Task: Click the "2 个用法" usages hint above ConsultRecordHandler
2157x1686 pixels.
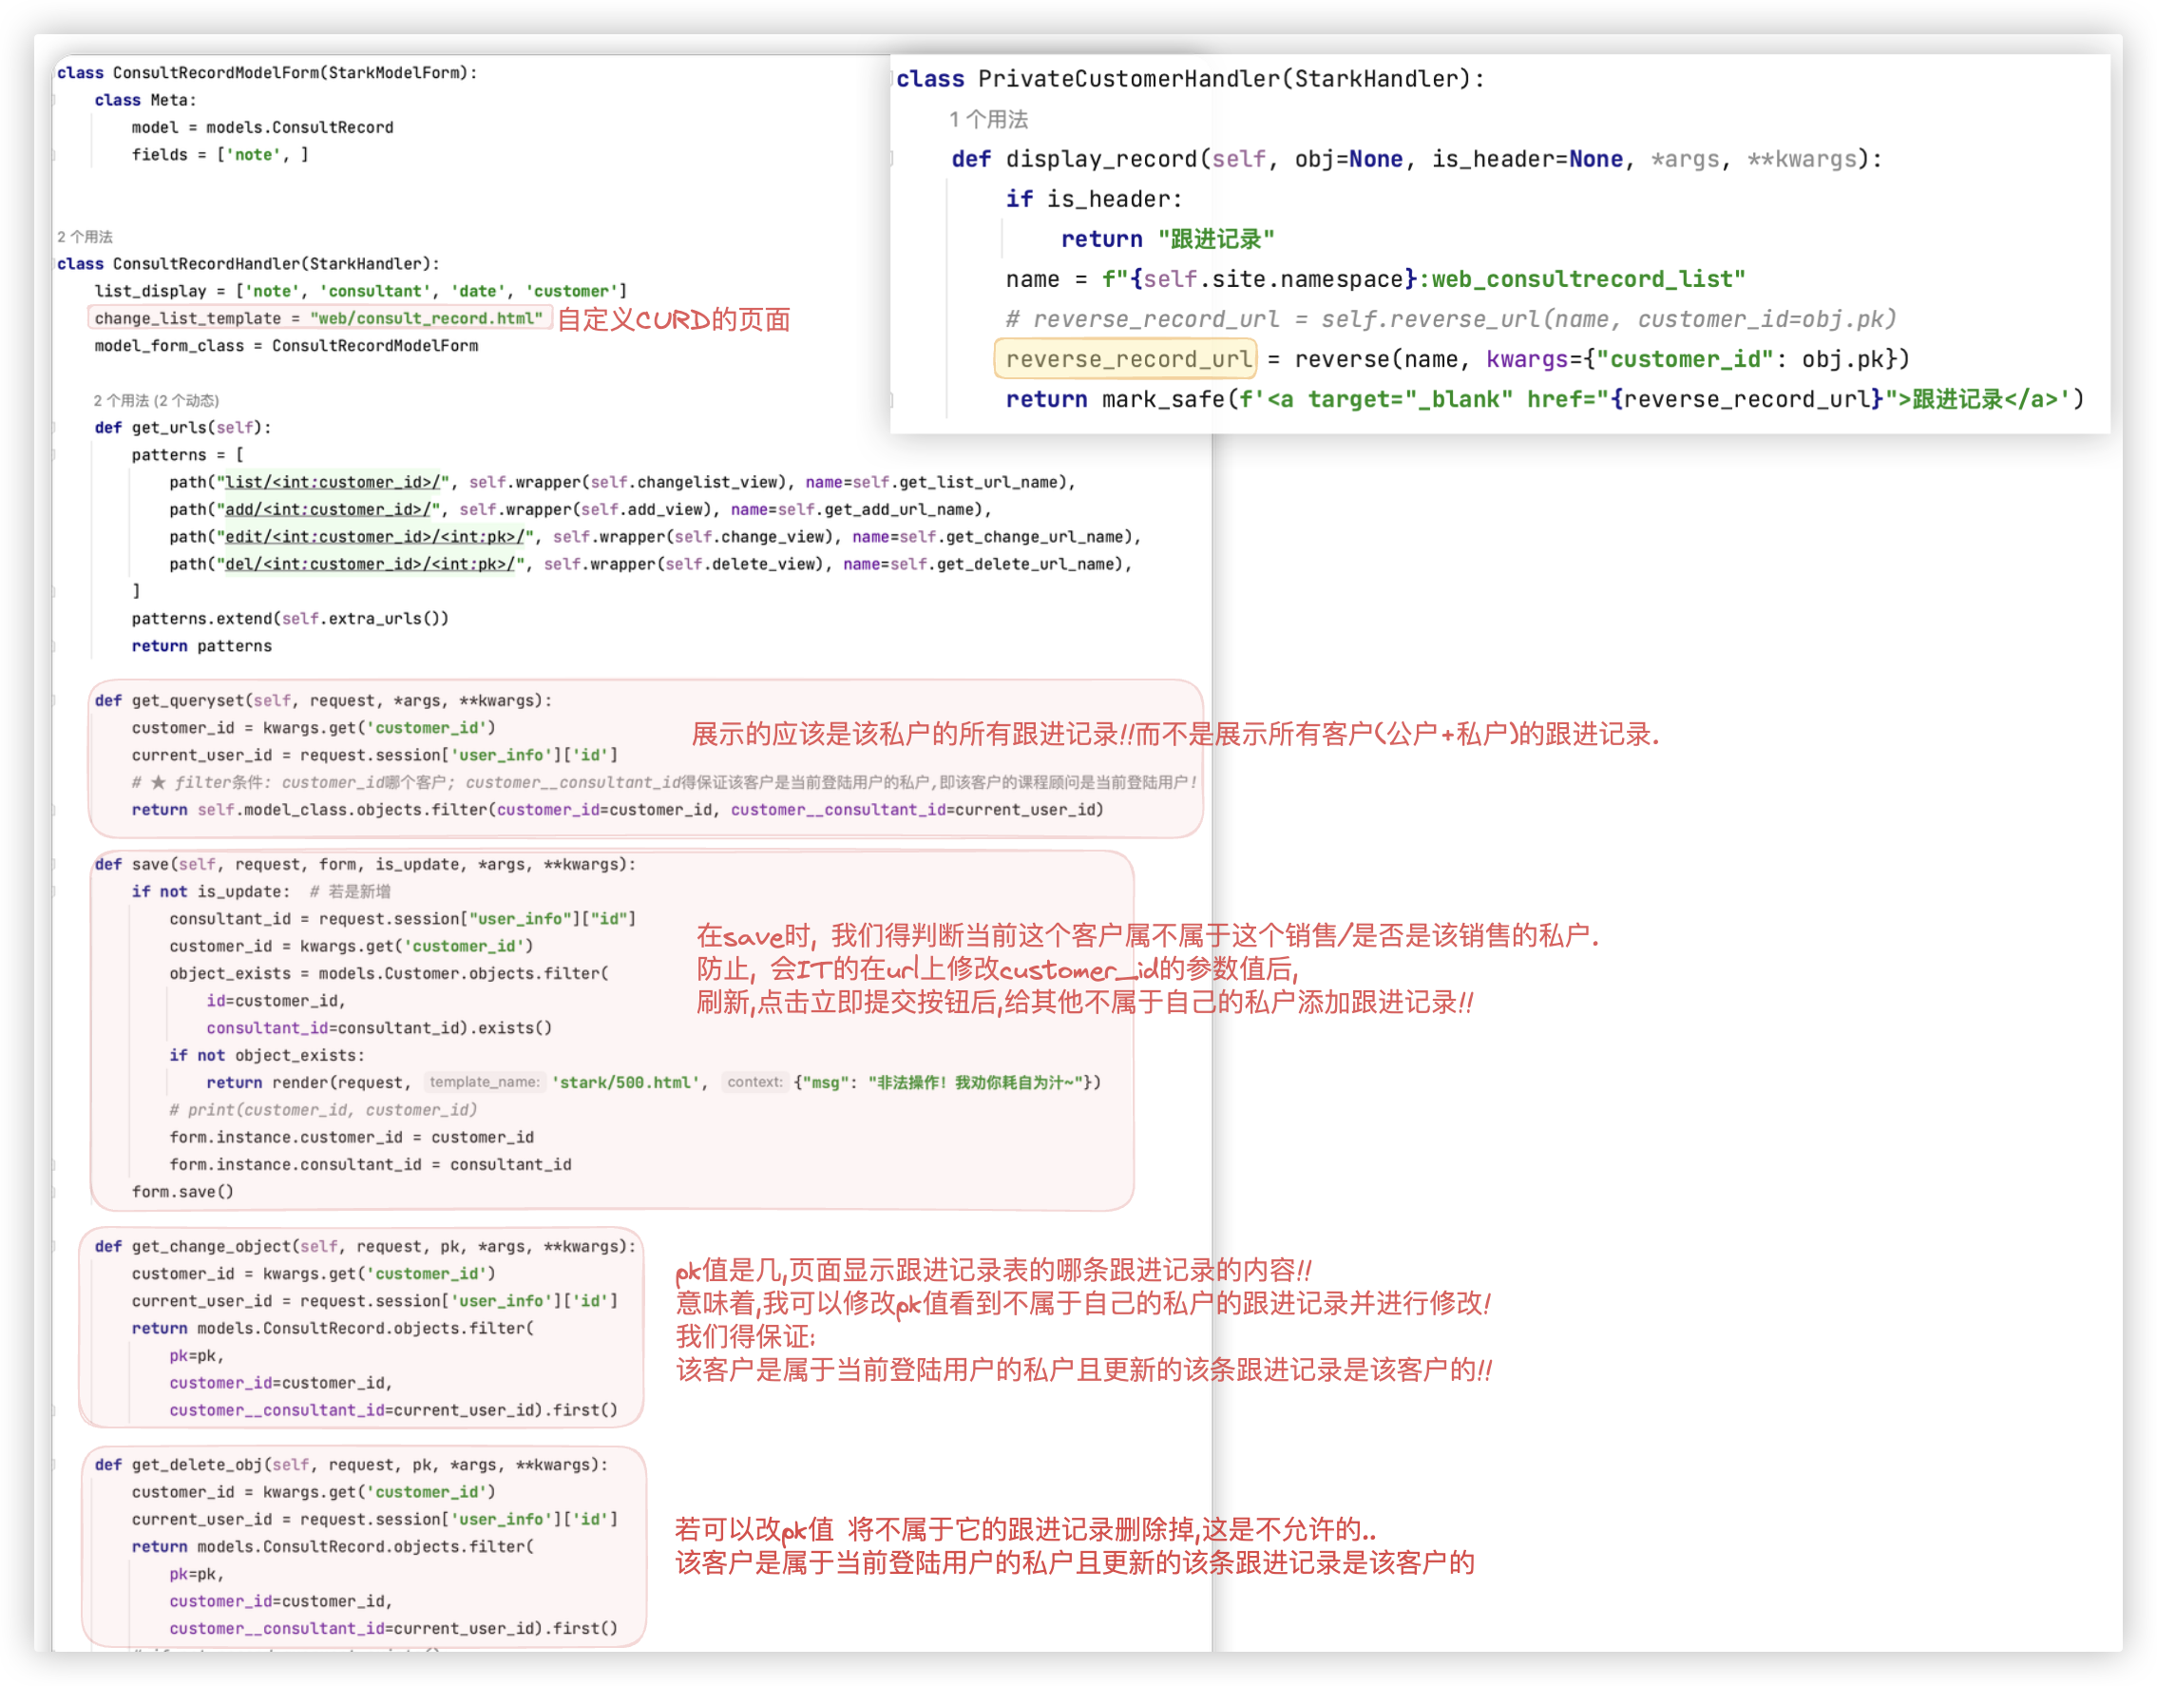Action: [85, 237]
